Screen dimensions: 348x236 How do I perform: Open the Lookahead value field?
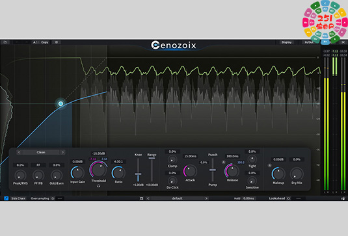coord(299,198)
